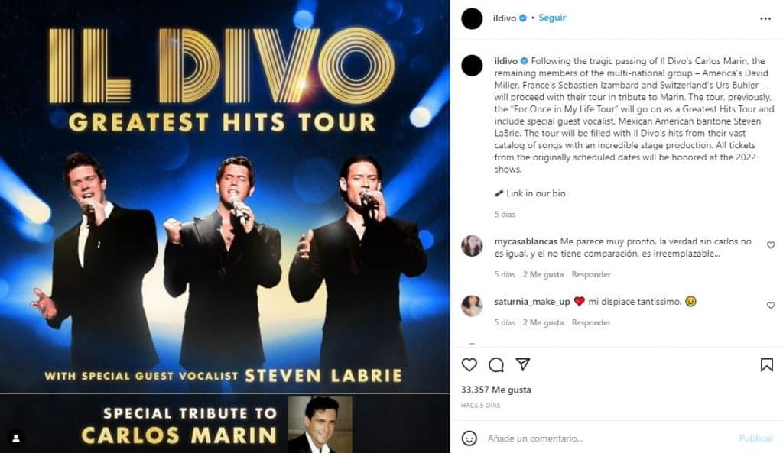Open the ildivo profile from header username
This screenshot has width=783, height=453.
[505, 18]
